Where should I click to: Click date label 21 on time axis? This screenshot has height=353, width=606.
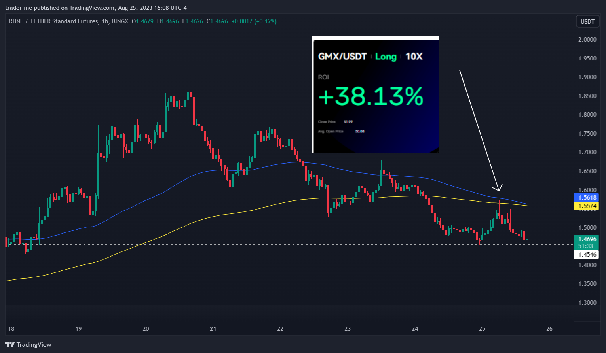click(x=213, y=328)
